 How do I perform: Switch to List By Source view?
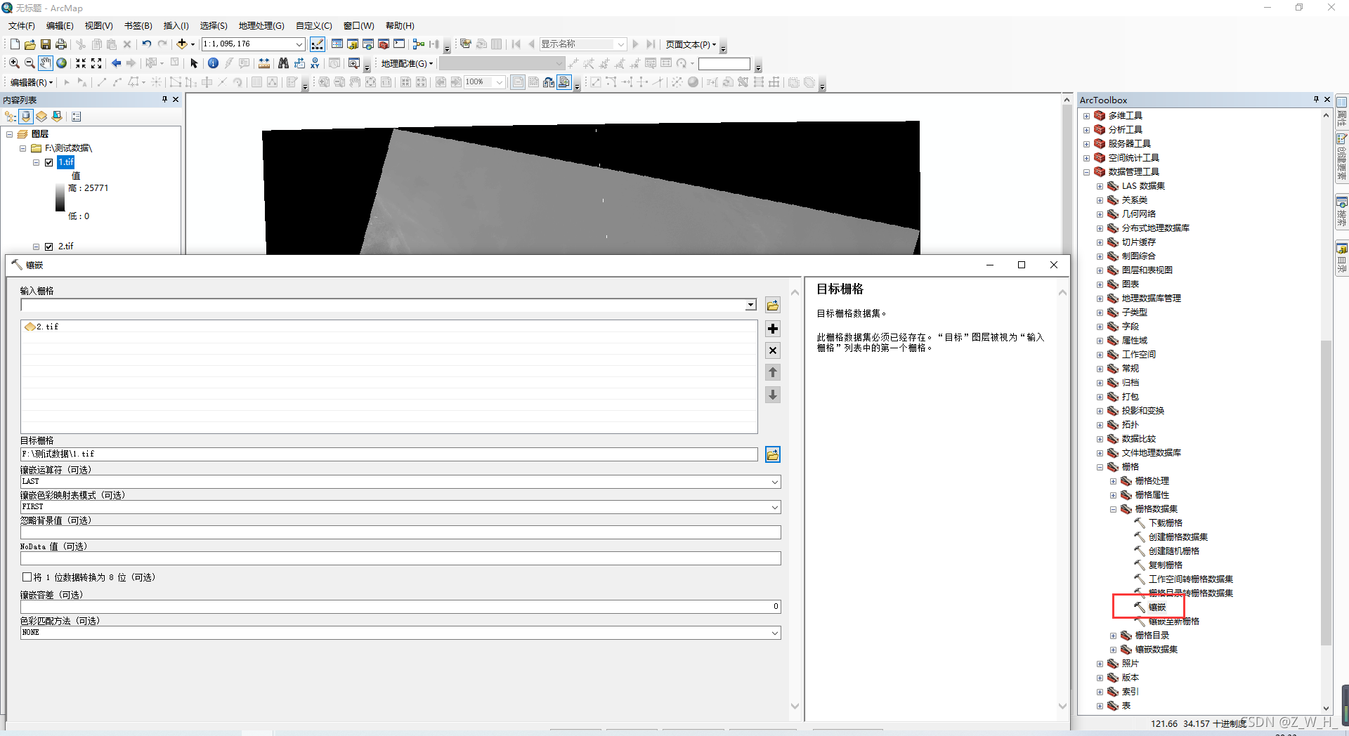26,117
